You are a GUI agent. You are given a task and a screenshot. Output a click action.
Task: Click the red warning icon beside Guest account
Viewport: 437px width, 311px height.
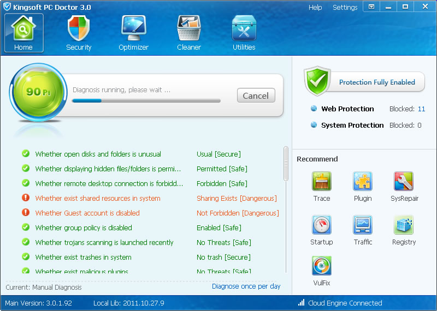pyautogui.click(x=26, y=212)
